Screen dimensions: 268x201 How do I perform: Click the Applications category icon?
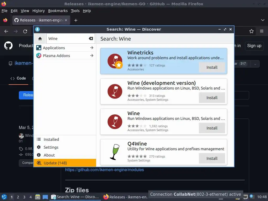coord(39,48)
